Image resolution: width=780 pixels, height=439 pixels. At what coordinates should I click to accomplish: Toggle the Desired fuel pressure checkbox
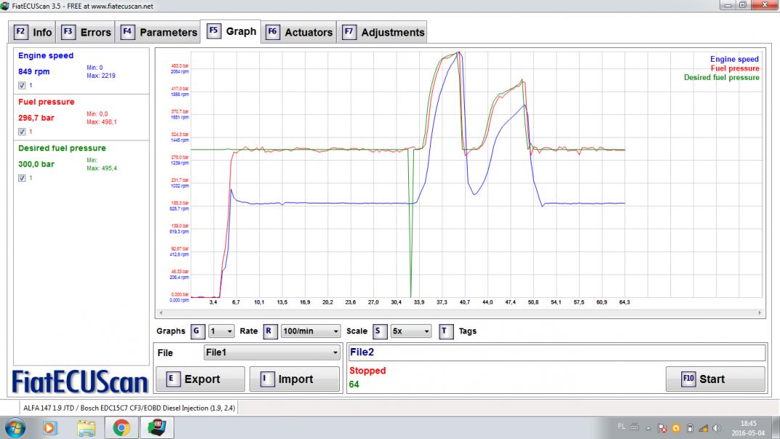(x=22, y=178)
